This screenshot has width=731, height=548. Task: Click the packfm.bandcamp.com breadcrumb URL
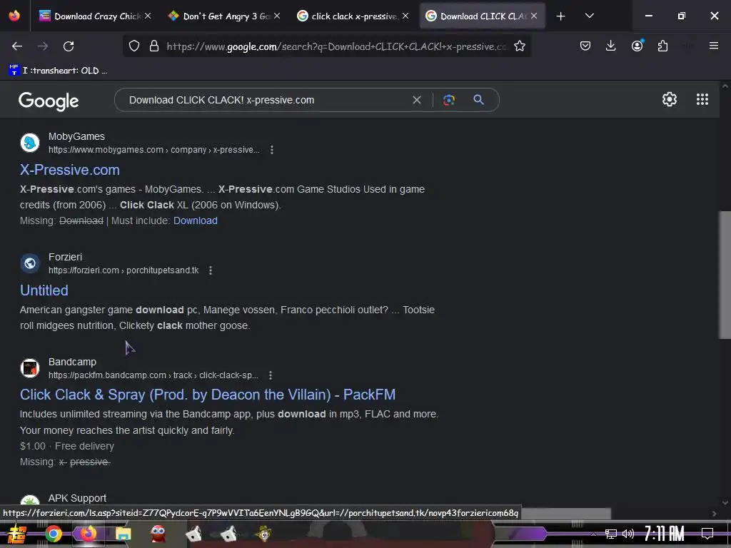point(153,375)
